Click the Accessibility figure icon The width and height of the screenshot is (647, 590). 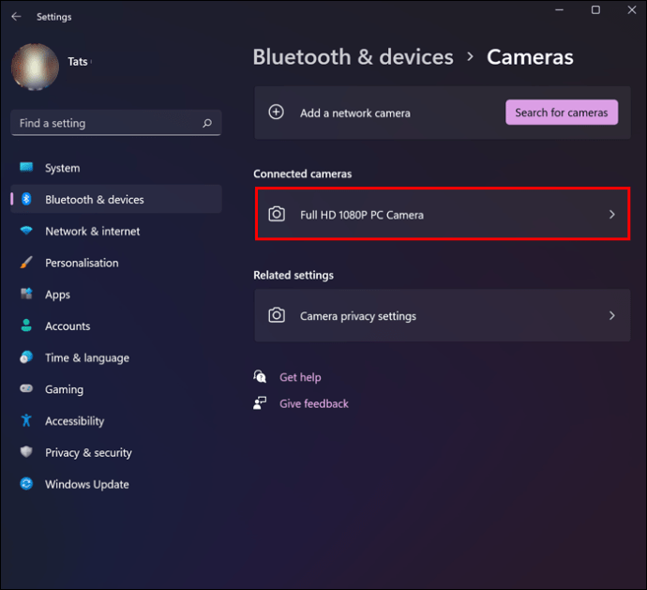26,420
